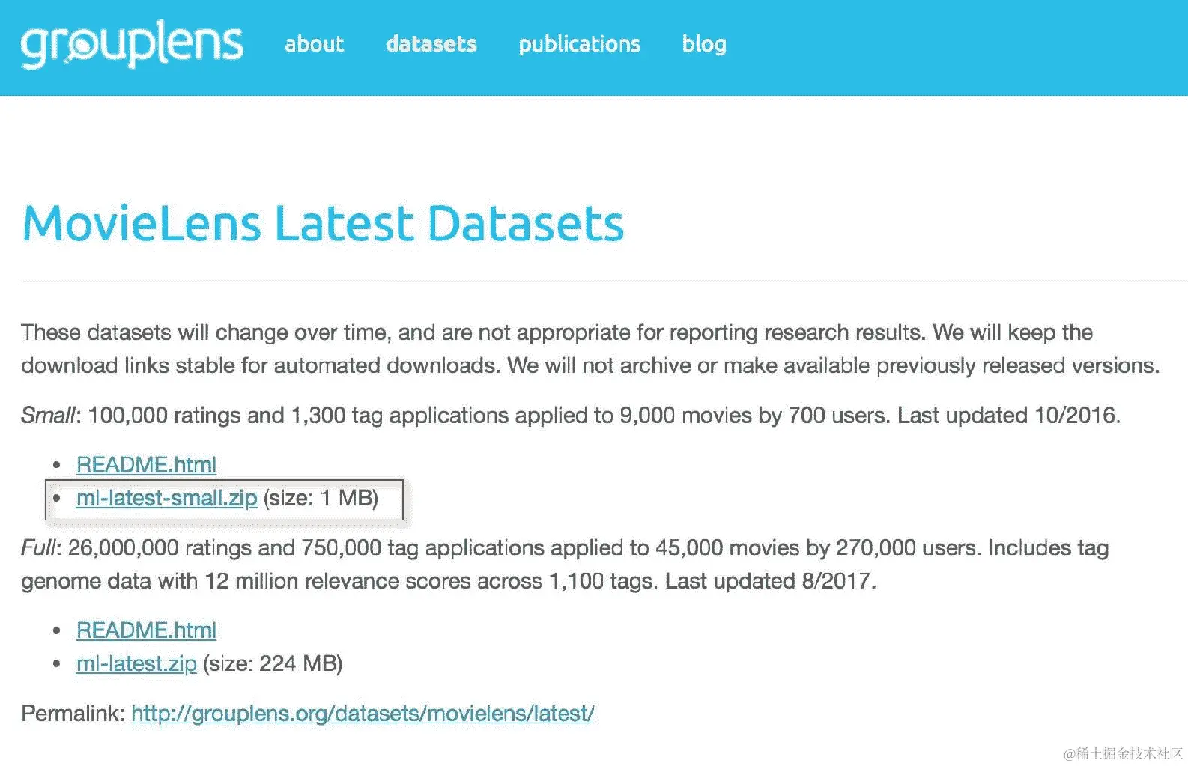Follow the grouplens.org permalink URL

pyautogui.click(x=363, y=714)
